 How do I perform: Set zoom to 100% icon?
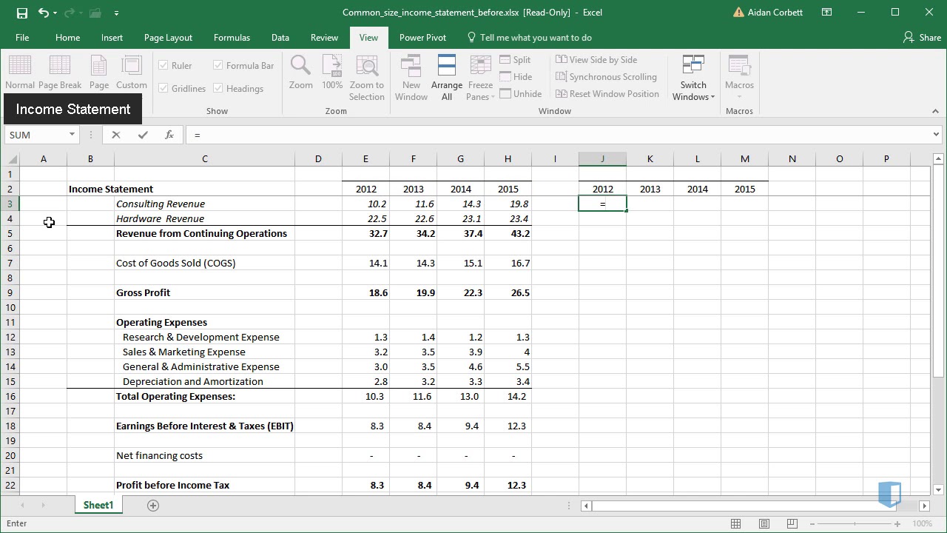tap(332, 72)
